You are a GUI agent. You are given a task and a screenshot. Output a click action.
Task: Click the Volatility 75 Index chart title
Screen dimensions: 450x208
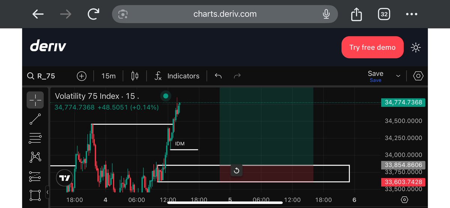pyautogui.click(x=97, y=96)
